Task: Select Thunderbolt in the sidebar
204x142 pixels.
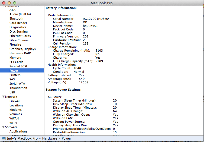Action: click(x=18, y=88)
